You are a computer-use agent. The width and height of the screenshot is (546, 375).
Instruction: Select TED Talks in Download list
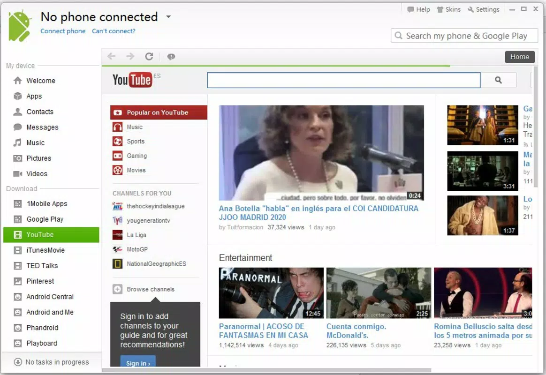[x=51, y=266]
